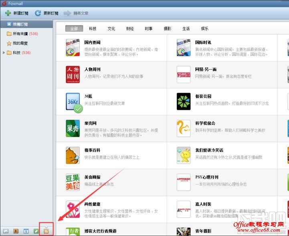Click the 网易·另一面 feed title
The height and width of the screenshot is (236, 289).
point(206,69)
